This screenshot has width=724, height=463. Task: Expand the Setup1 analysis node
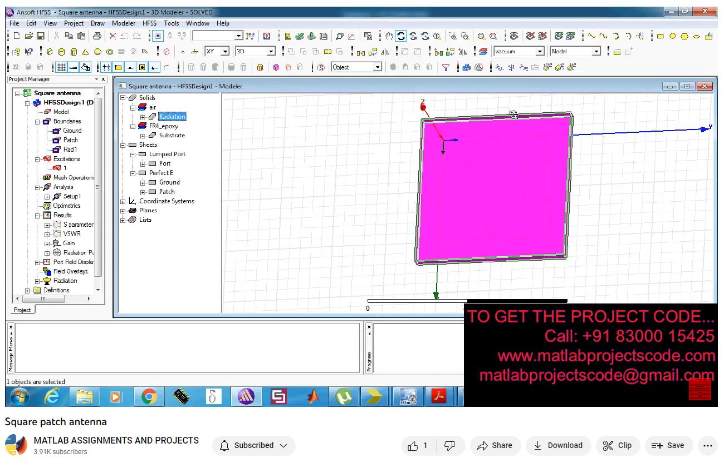coord(47,196)
